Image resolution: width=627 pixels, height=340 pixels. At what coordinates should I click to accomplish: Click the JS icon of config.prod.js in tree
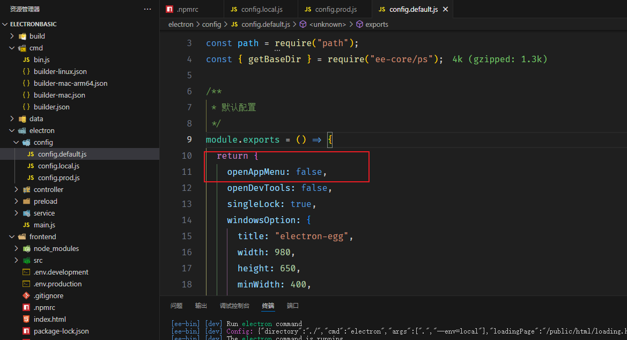click(x=31, y=178)
